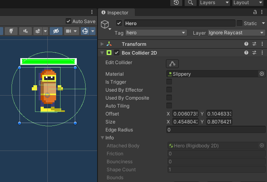Image resolution: width=267 pixels, height=182 pixels.
Task: Toggle the Auto Save checkbox
Action: pos(68,21)
